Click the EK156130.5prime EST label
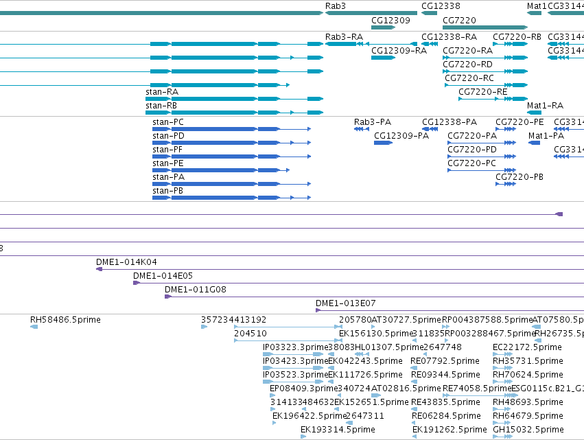Screen dimensions: 584x440 [x=376, y=333]
